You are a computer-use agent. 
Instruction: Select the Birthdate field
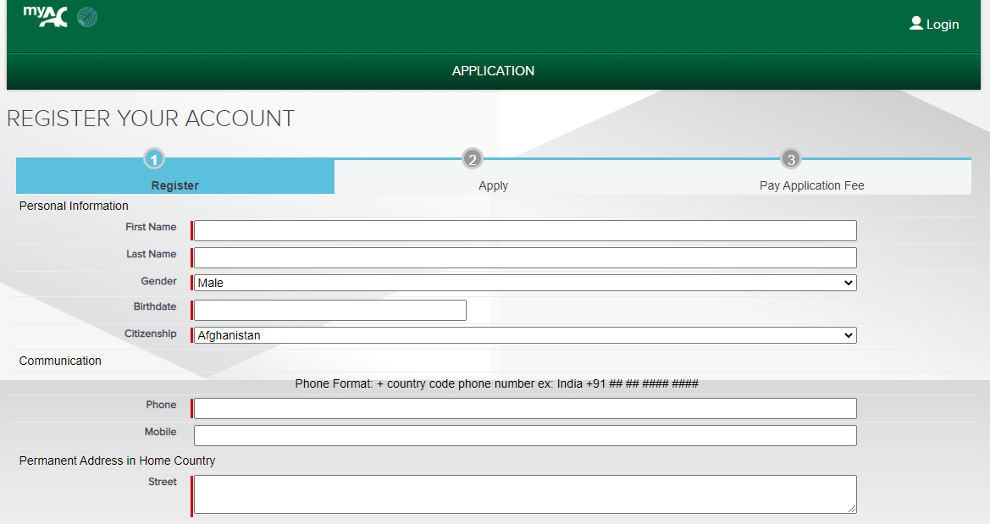pyautogui.click(x=329, y=310)
